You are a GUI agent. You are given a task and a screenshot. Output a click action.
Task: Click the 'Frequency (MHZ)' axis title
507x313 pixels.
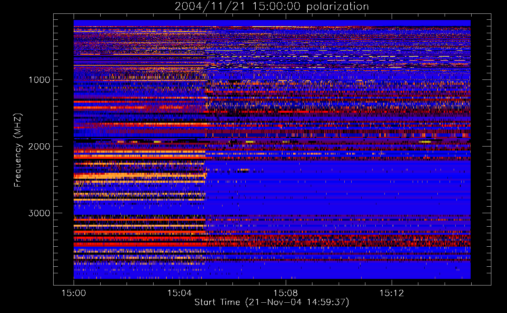[18, 150]
